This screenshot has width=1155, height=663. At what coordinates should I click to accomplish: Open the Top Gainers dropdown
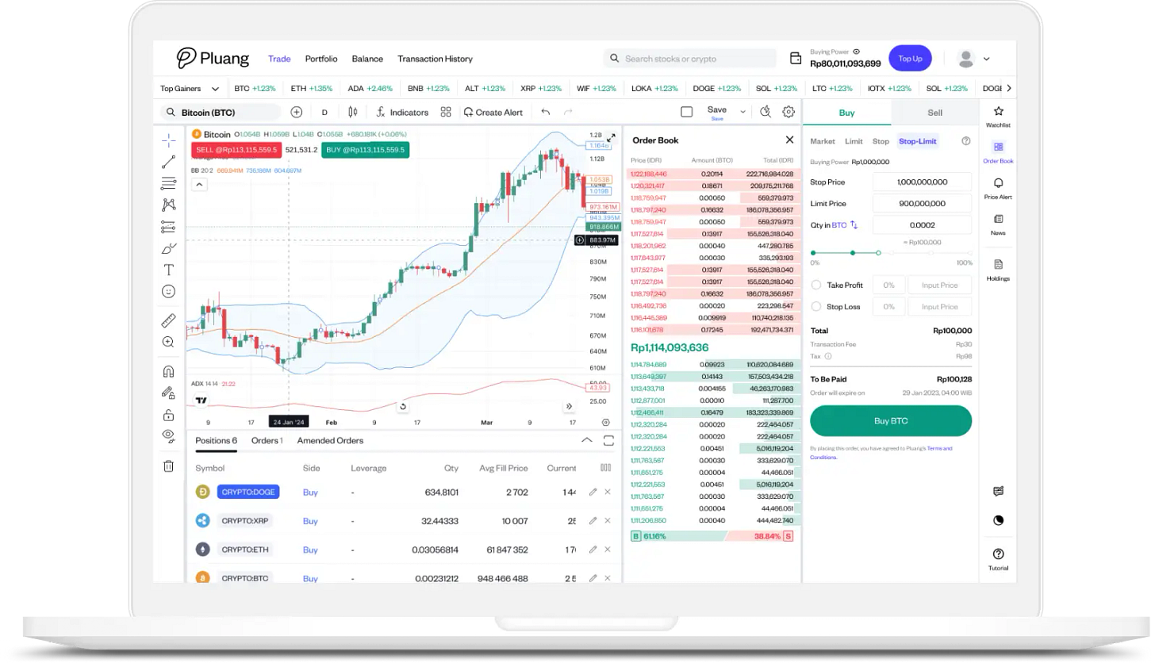(189, 89)
